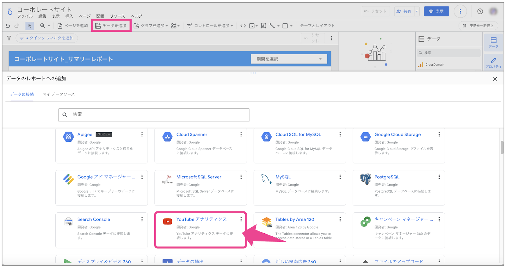Click the Looker Studio logo icon
Image resolution: width=506 pixels, height=267 pixels.
[10, 12]
